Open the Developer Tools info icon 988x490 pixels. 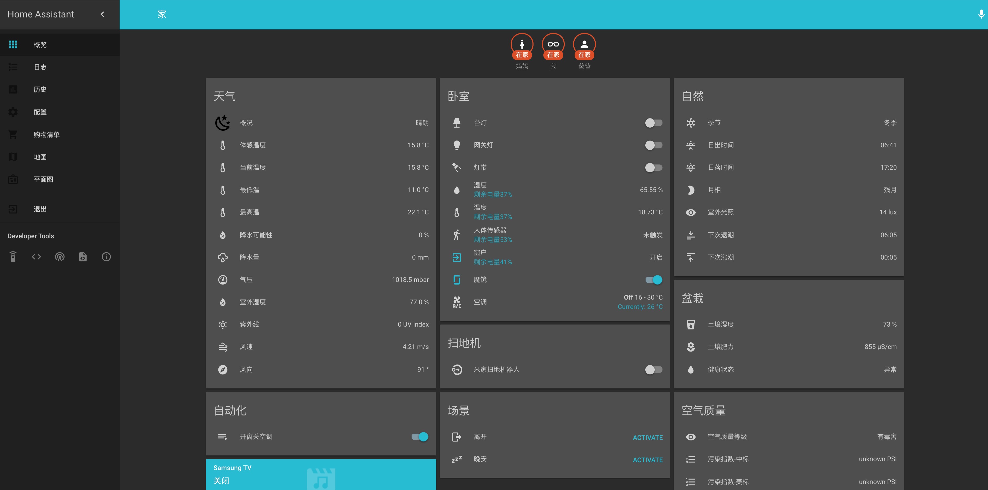[106, 257]
